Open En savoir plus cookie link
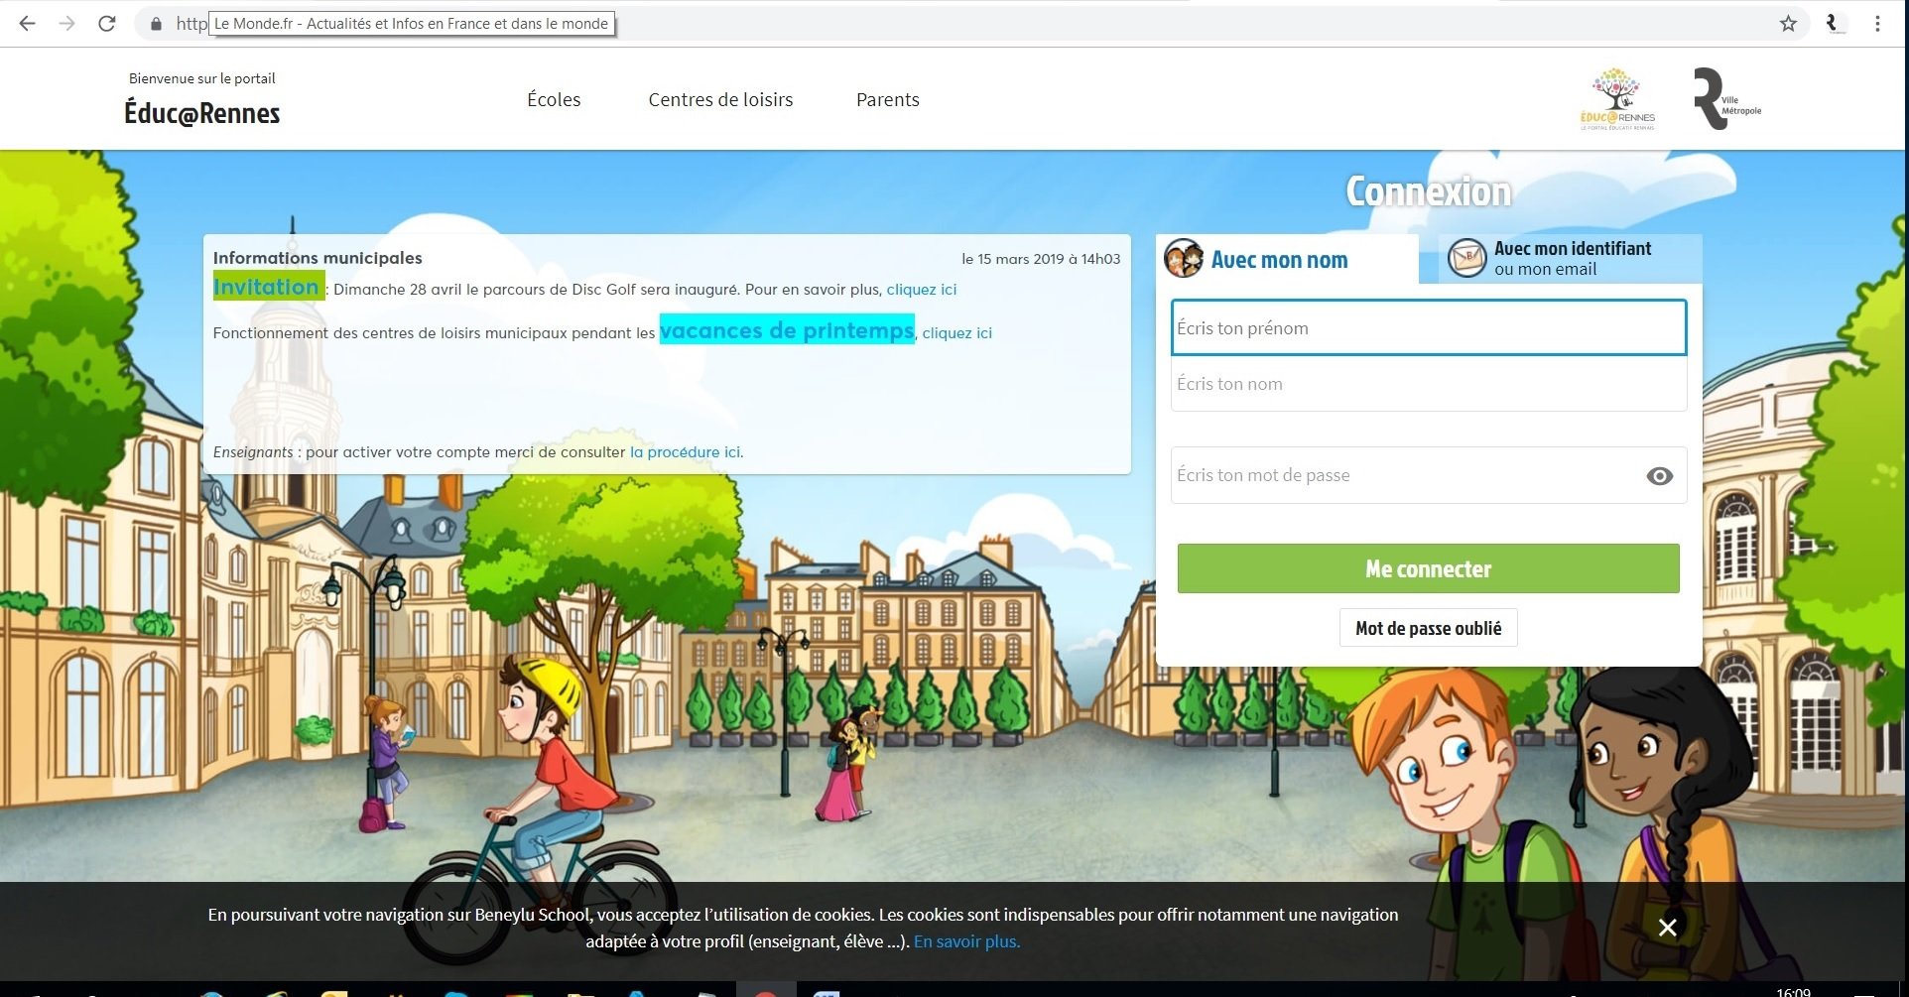Screen dimensions: 1909x997 pos(965,941)
